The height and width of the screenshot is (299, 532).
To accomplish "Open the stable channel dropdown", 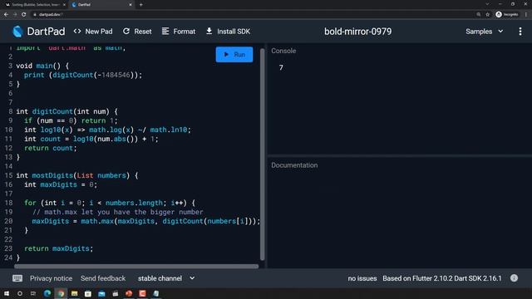I will click(x=166, y=278).
